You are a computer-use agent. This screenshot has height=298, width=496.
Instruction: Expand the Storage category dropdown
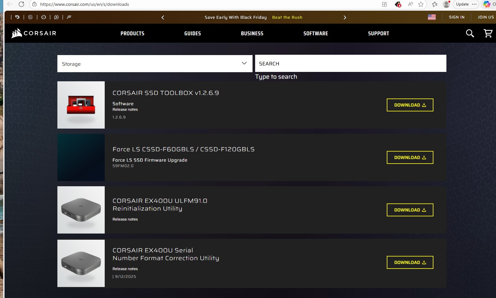pyautogui.click(x=155, y=63)
